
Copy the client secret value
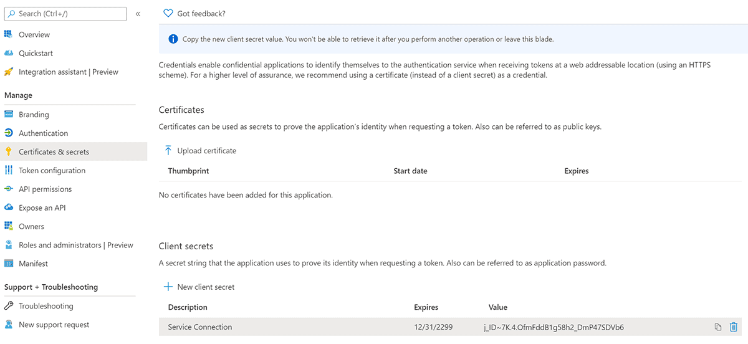[718, 327]
